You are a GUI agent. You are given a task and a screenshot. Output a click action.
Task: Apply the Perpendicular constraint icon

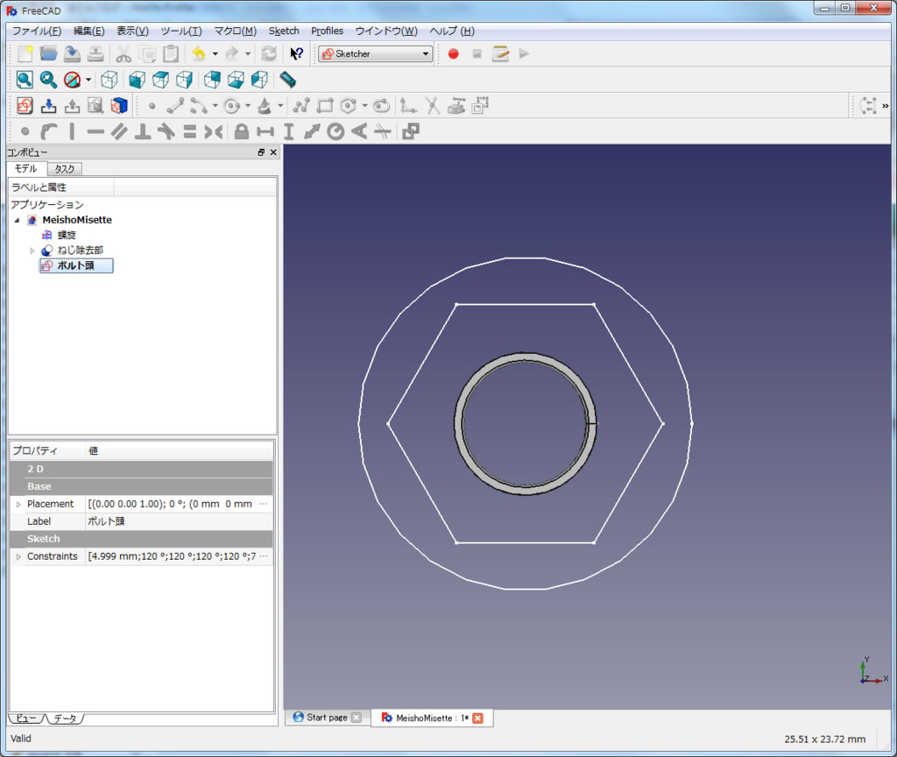(143, 131)
